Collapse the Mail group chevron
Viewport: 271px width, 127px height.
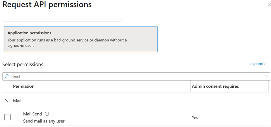pos(8,101)
